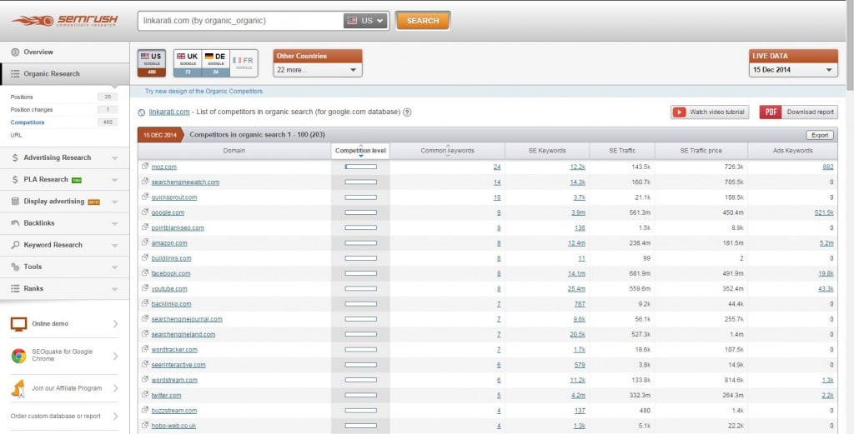
Task: Sort by Common keywords column header
Action: pyautogui.click(x=447, y=151)
